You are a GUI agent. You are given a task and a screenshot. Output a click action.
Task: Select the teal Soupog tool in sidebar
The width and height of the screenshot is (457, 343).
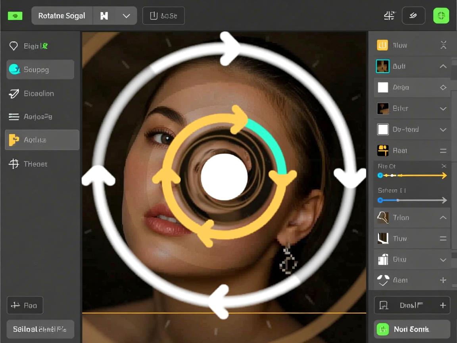(x=40, y=69)
